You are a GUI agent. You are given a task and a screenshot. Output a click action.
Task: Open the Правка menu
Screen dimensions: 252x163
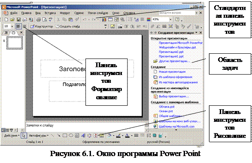point(26,13)
